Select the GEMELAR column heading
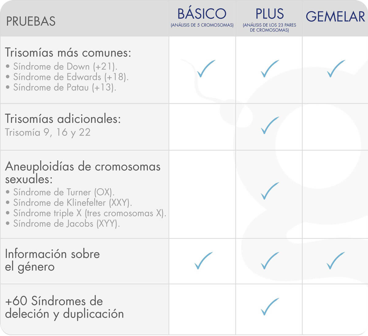The image size is (368, 336). click(x=335, y=17)
